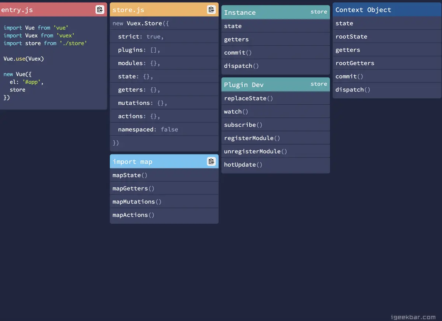Click the 'Vue.use(Vuex)' line in entry.js
The width and height of the screenshot is (442, 321).
click(x=24, y=59)
